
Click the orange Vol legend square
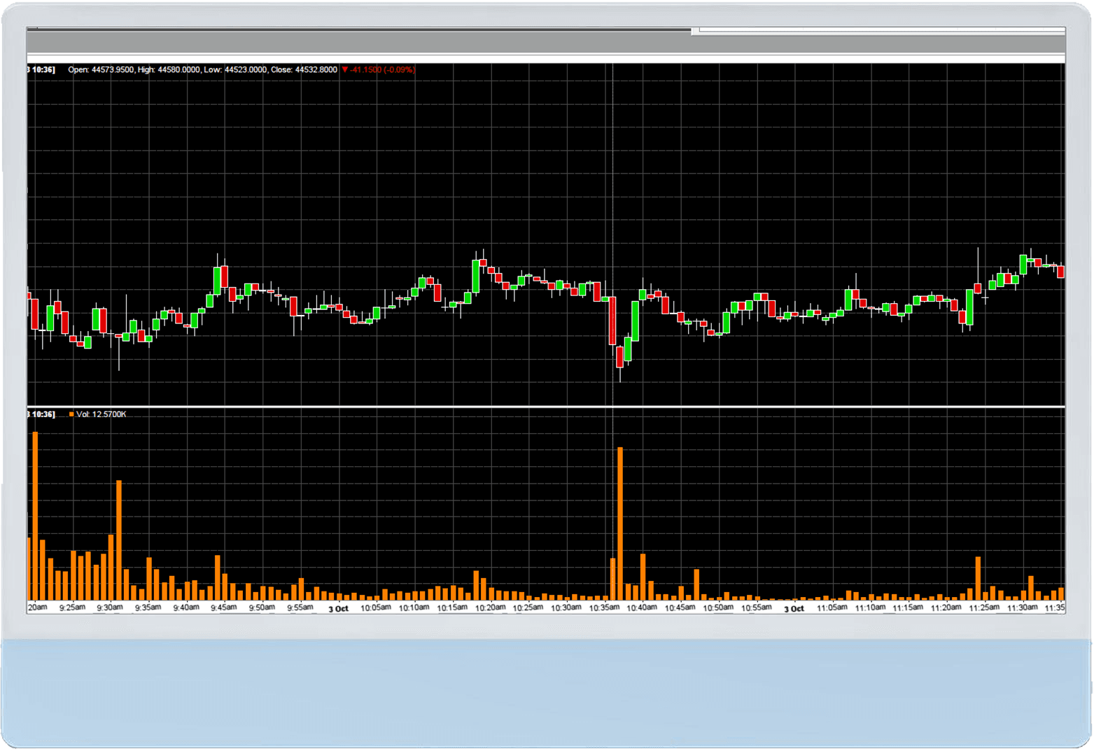pos(71,414)
